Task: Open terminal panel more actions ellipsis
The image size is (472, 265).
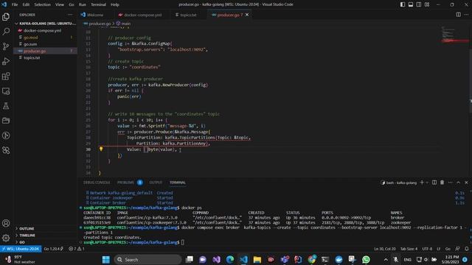Action: click(x=451, y=183)
